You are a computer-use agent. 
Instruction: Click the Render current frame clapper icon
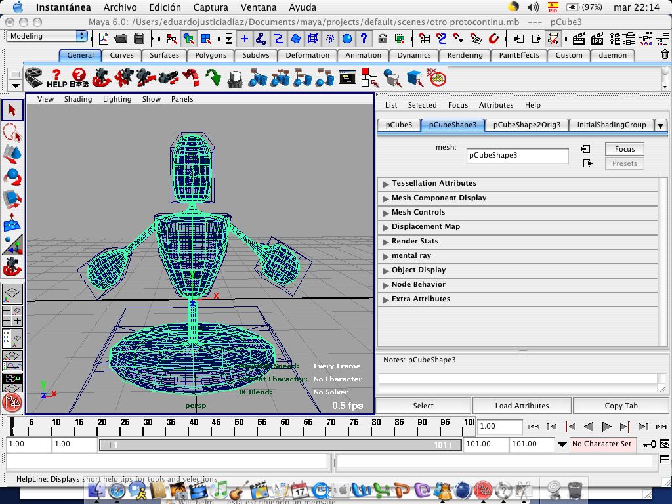click(579, 39)
